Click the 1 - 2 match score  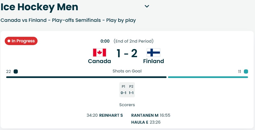pyautogui.click(x=127, y=53)
